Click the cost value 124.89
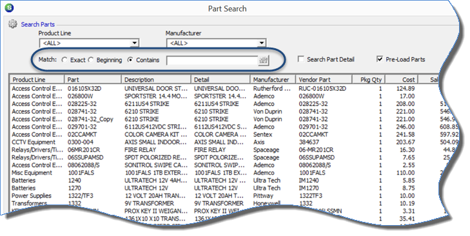The width and height of the screenshot is (470, 236). 406,89
